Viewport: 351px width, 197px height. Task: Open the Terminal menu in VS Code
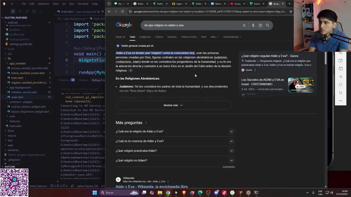coord(83,4)
